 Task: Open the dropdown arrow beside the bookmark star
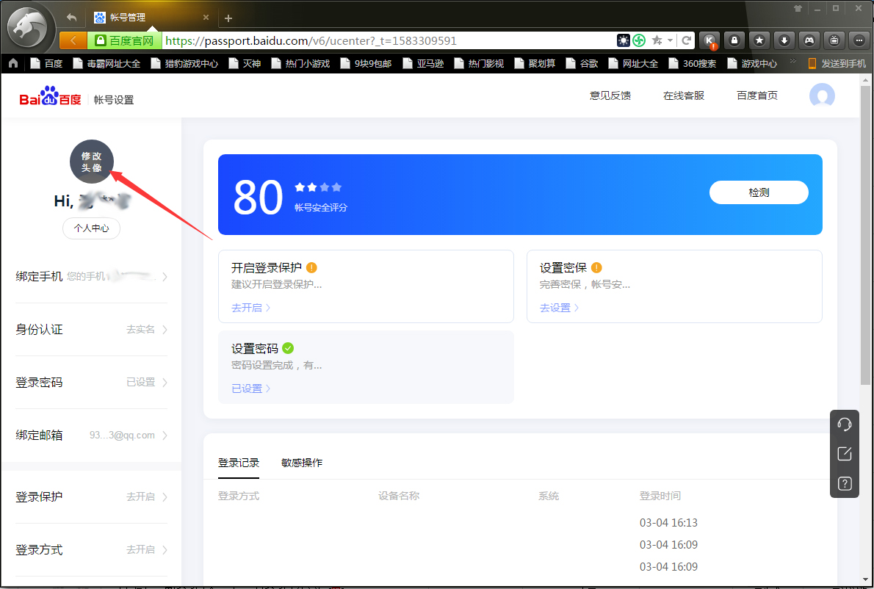click(x=669, y=40)
